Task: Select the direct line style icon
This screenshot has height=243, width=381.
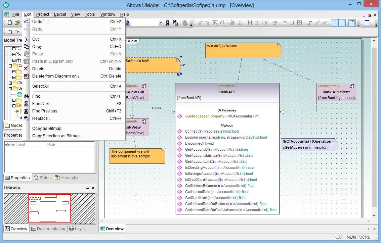Action: pyautogui.click(x=317, y=23)
